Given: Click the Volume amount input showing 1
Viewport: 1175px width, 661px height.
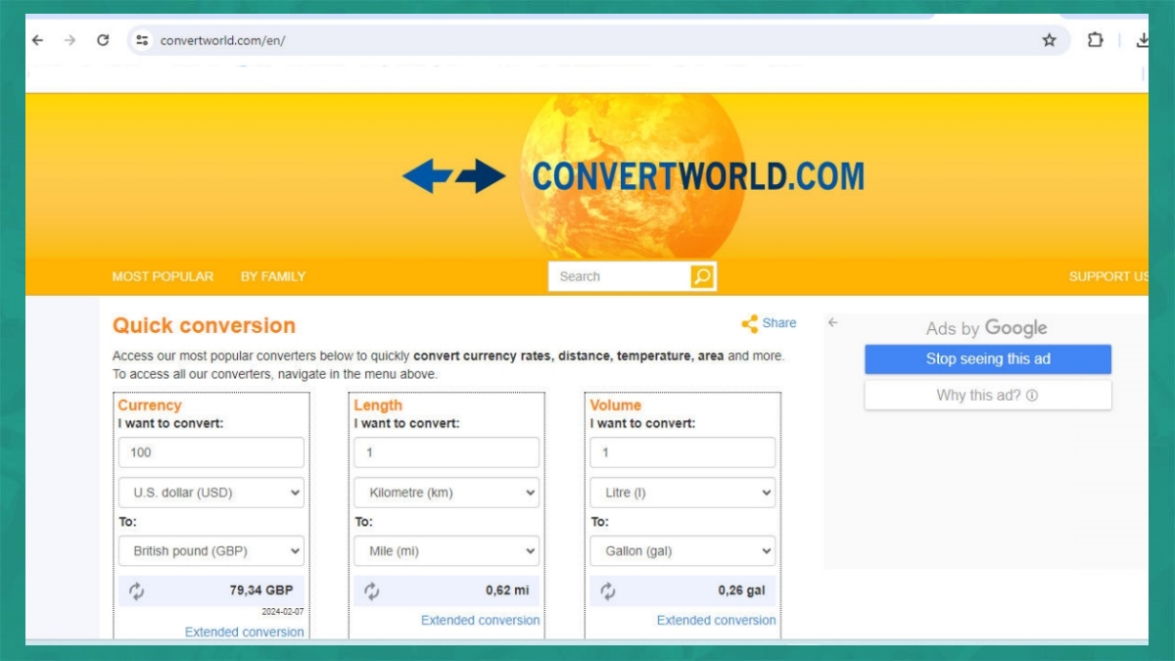Looking at the screenshot, I should pyautogui.click(x=681, y=452).
